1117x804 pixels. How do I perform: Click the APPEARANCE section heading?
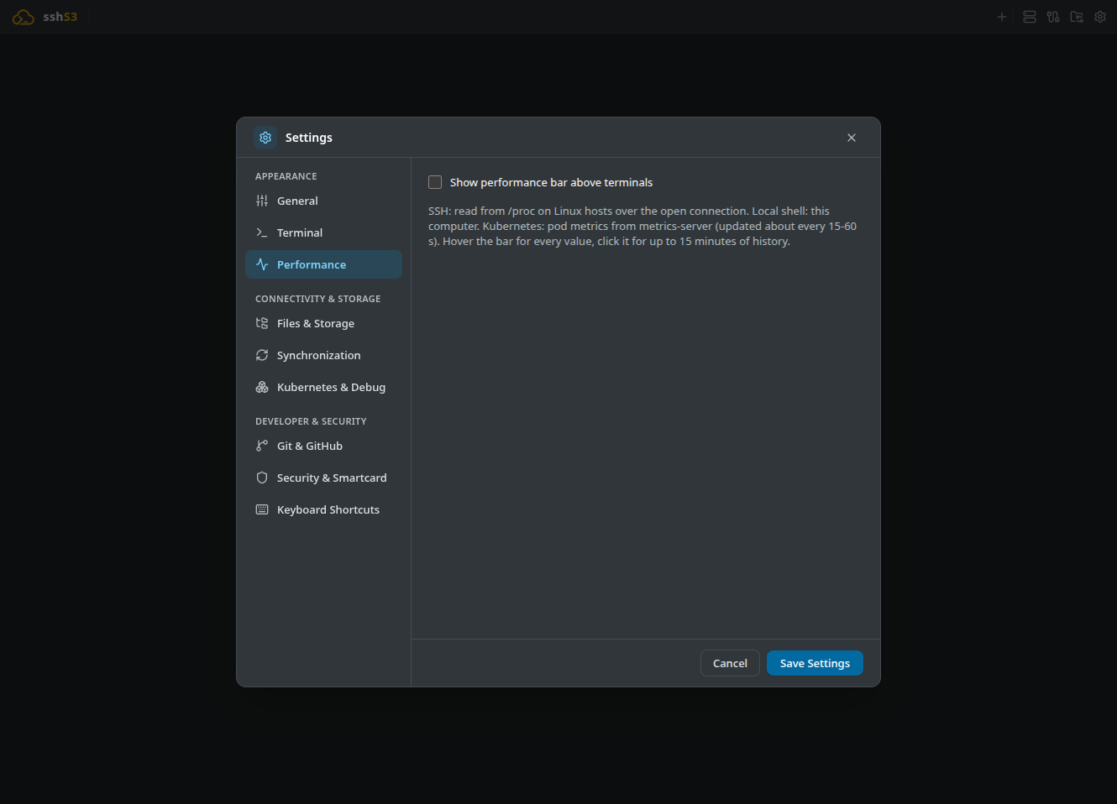(x=286, y=176)
